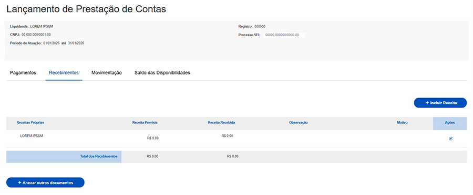Click the end date 31/01/2026
This screenshot has width=473, height=195.
point(76,43)
